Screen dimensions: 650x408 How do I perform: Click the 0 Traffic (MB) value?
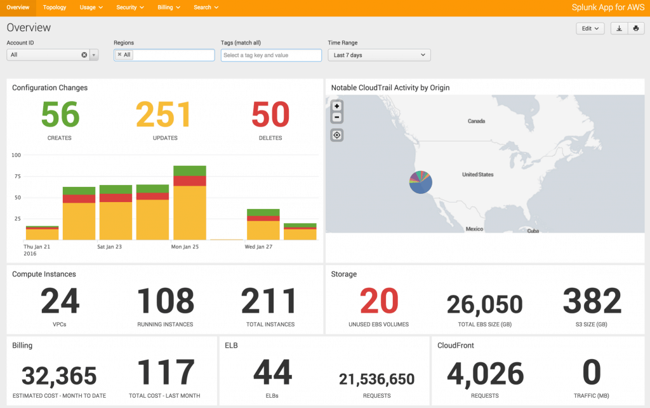[592, 372]
